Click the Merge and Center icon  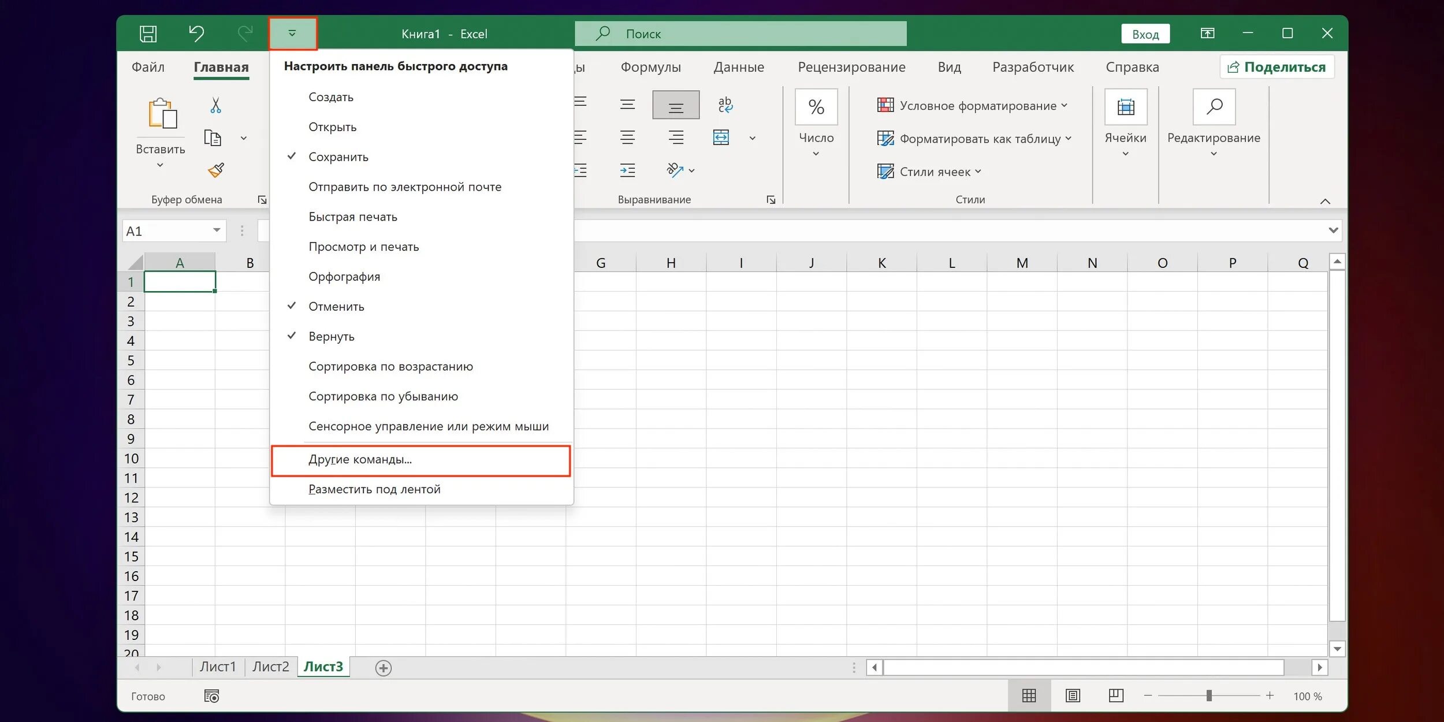click(x=721, y=137)
